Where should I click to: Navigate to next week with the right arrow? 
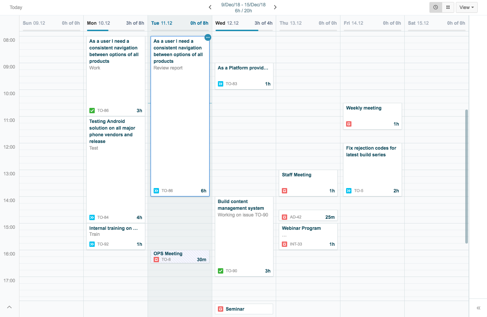point(275,7)
